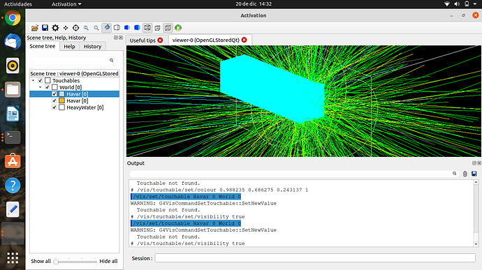The width and height of the screenshot is (482, 270).
Task: Click output scrollbar up arrow
Action: [x=476, y=183]
